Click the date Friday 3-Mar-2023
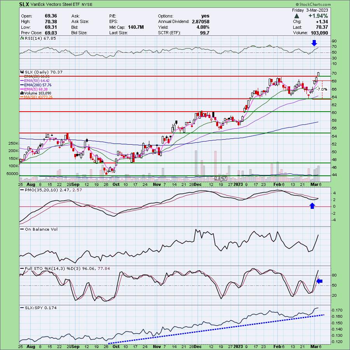The image size is (350, 350). [310, 10]
